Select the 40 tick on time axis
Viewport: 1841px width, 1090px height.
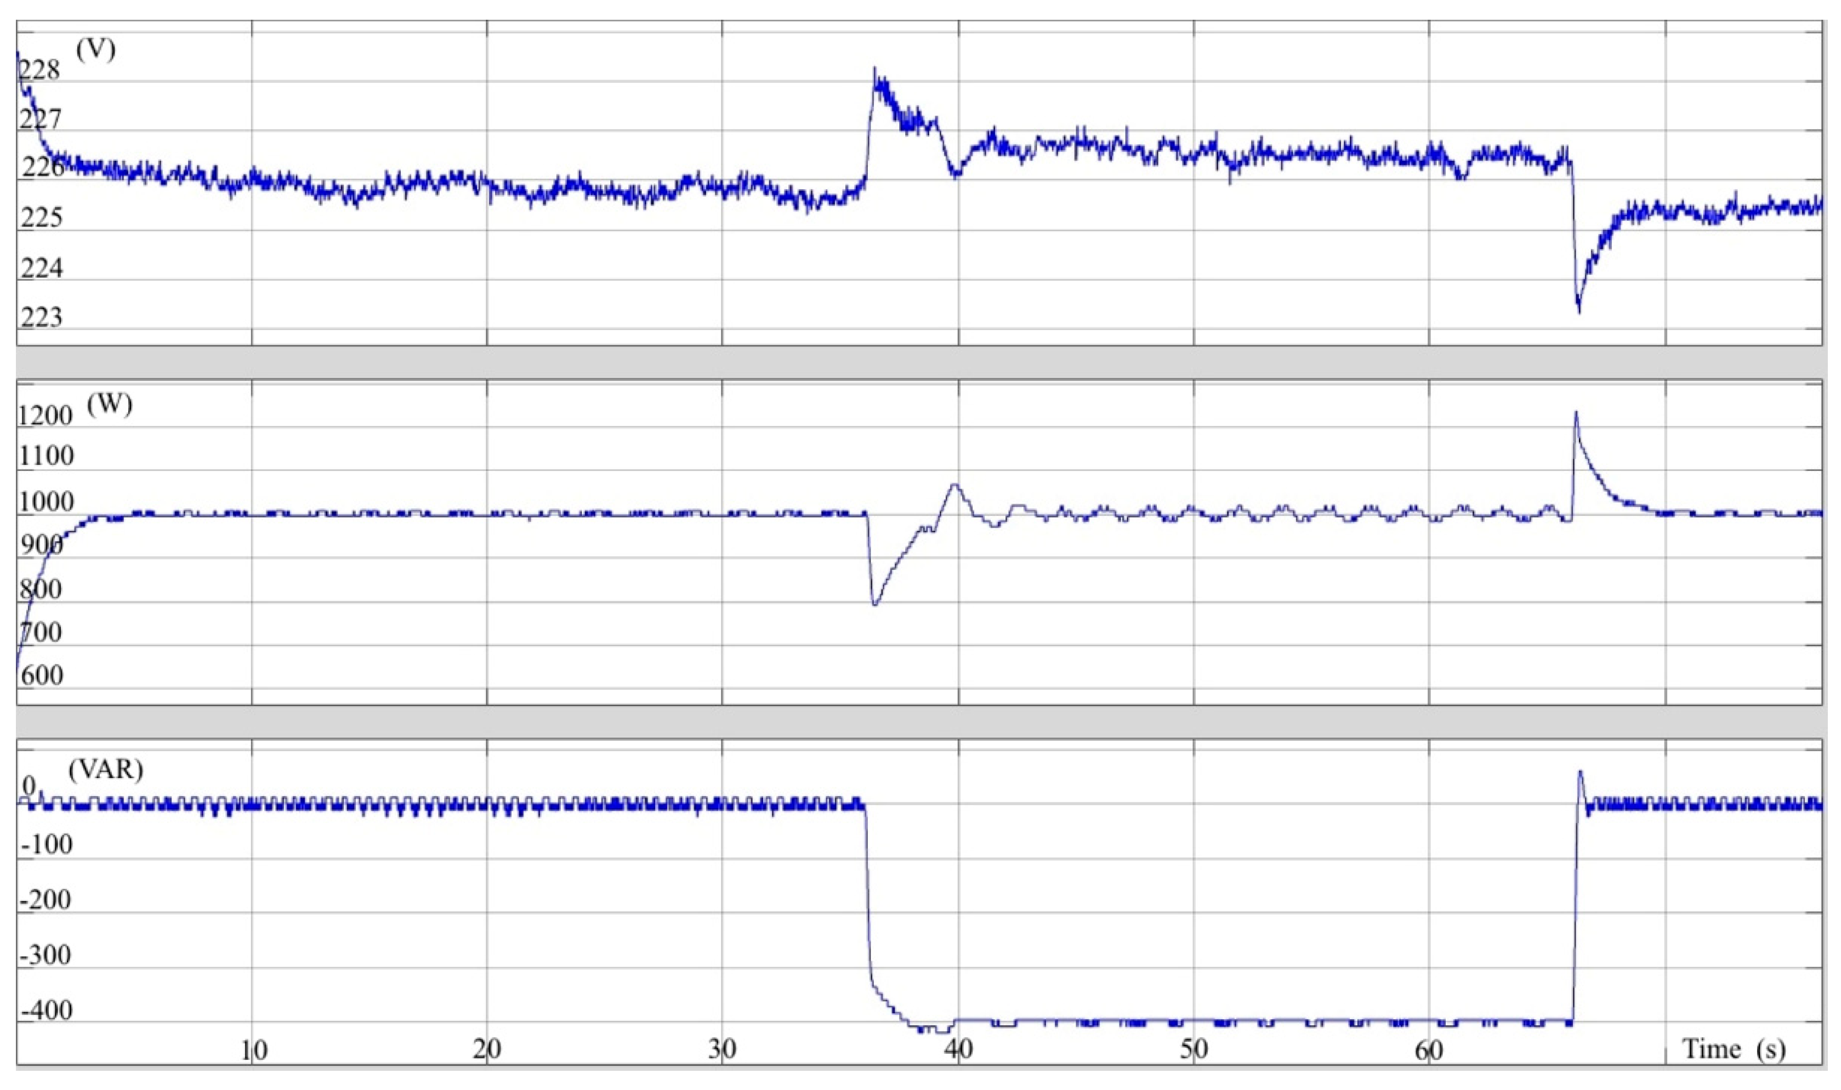[x=958, y=1049]
